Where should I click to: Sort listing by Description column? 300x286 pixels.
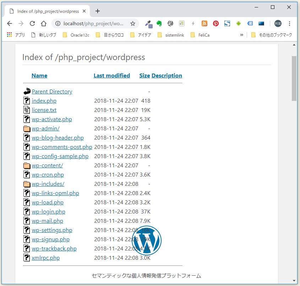pos(167,76)
